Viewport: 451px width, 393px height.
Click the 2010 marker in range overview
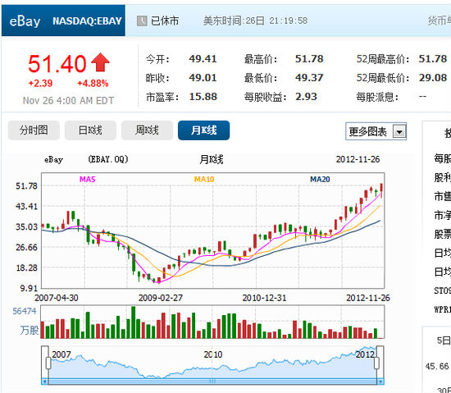coord(213,354)
